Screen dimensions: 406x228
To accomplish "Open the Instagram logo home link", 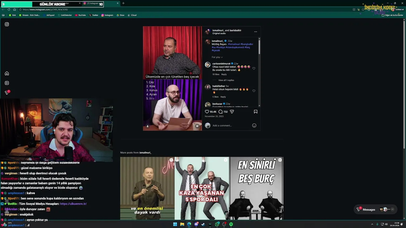I will point(7,24).
